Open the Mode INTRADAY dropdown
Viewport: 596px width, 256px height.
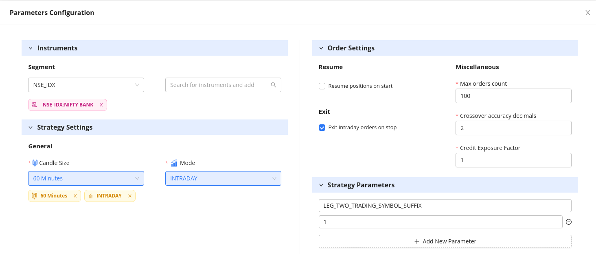tap(223, 178)
